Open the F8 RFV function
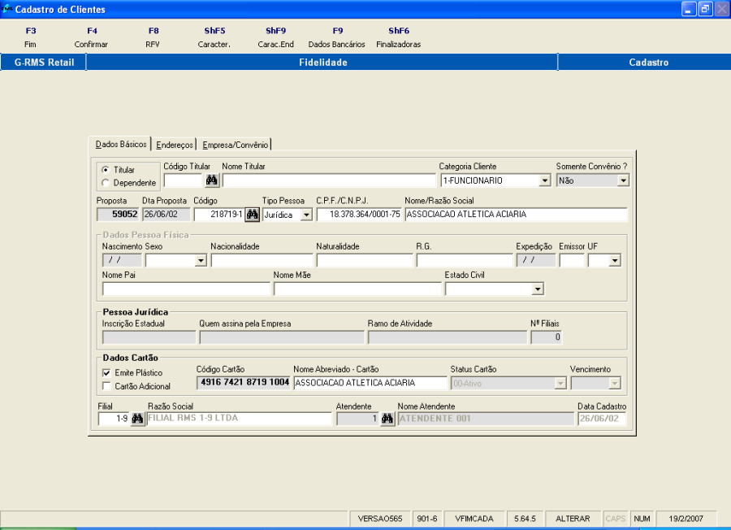The height and width of the screenshot is (530, 731). [x=153, y=37]
